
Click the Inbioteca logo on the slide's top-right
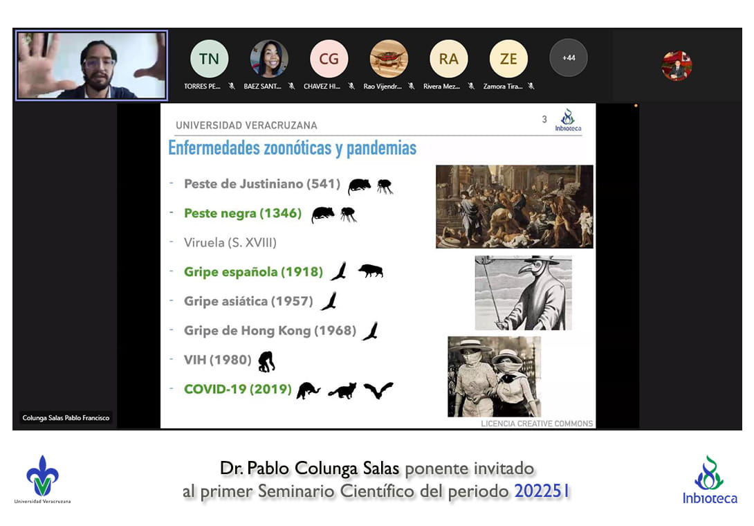tap(567, 120)
